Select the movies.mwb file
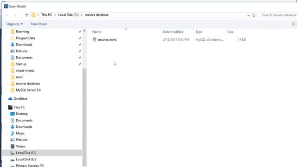Viewport: 297px width, 167px height. tap(107, 39)
